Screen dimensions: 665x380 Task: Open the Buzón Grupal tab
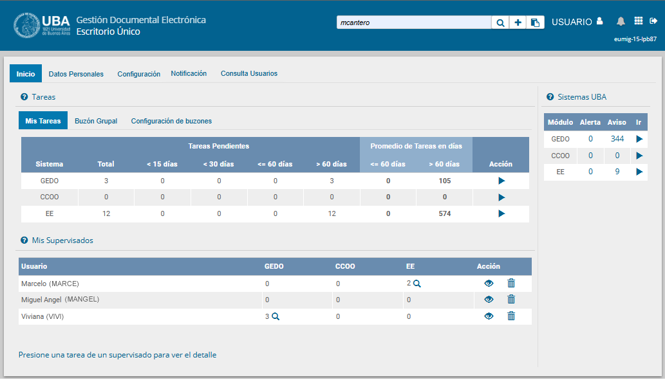pyautogui.click(x=96, y=121)
